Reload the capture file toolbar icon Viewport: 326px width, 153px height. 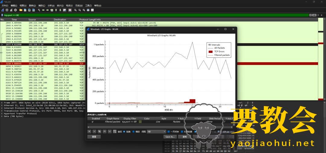(34, 10)
